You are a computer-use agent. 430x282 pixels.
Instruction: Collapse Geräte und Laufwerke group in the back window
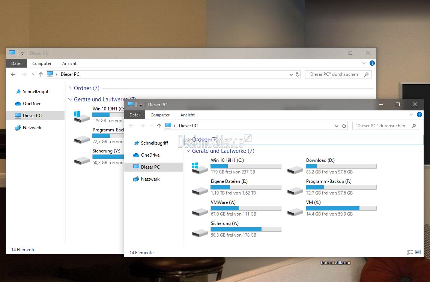(70, 99)
